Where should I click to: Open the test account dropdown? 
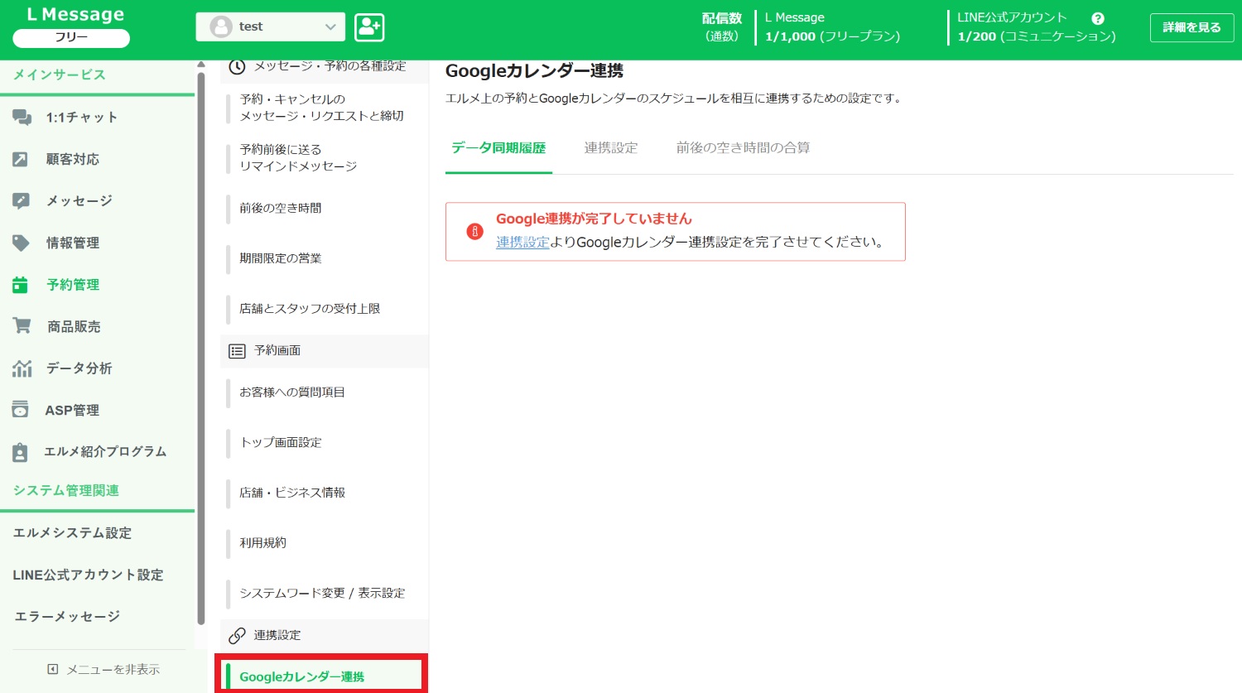click(x=271, y=26)
